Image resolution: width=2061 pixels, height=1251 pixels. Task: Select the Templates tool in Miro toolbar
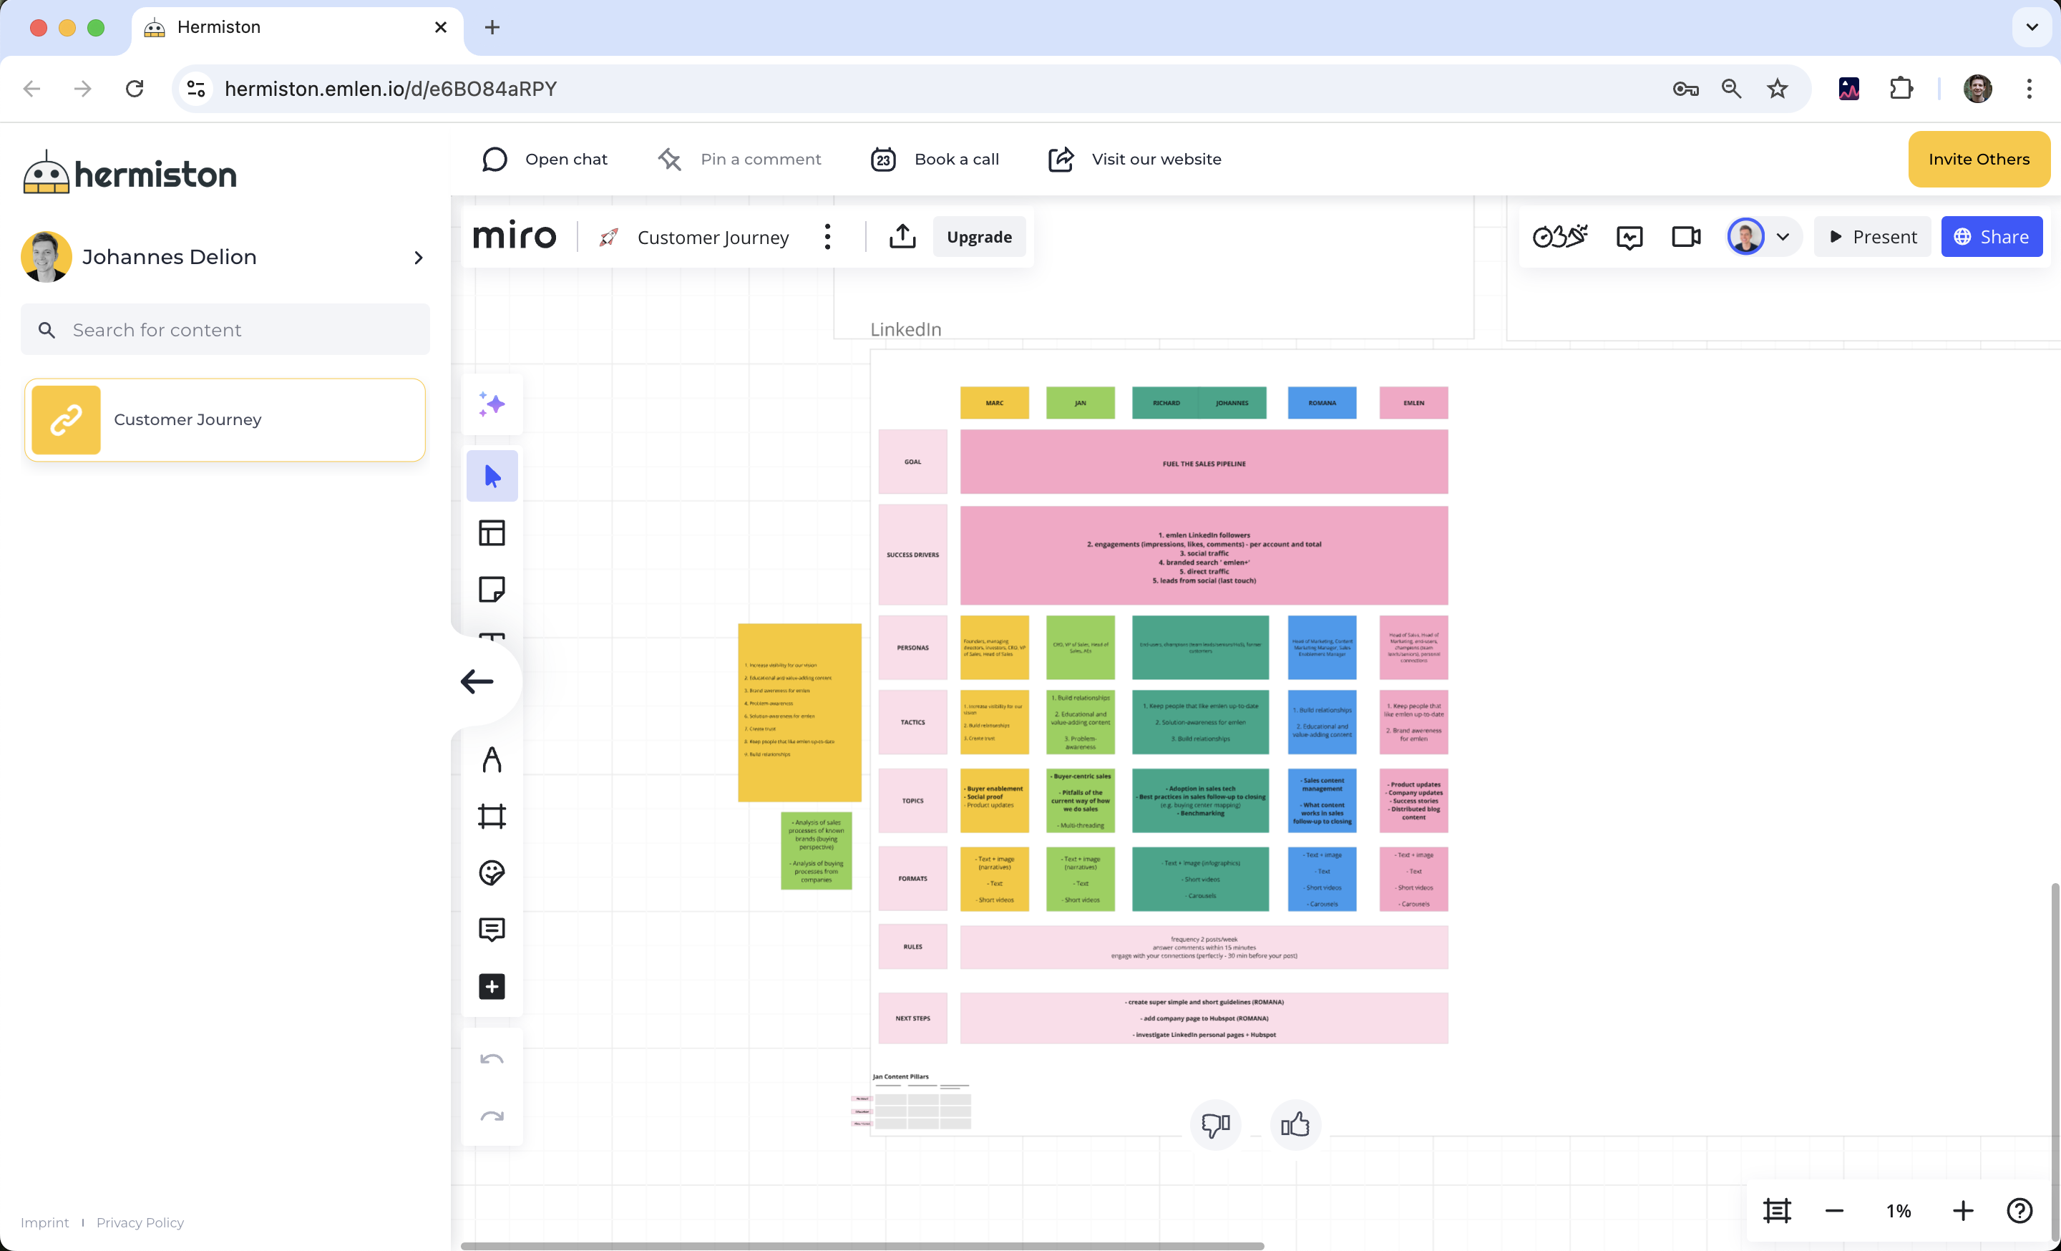pyautogui.click(x=492, y=532)
